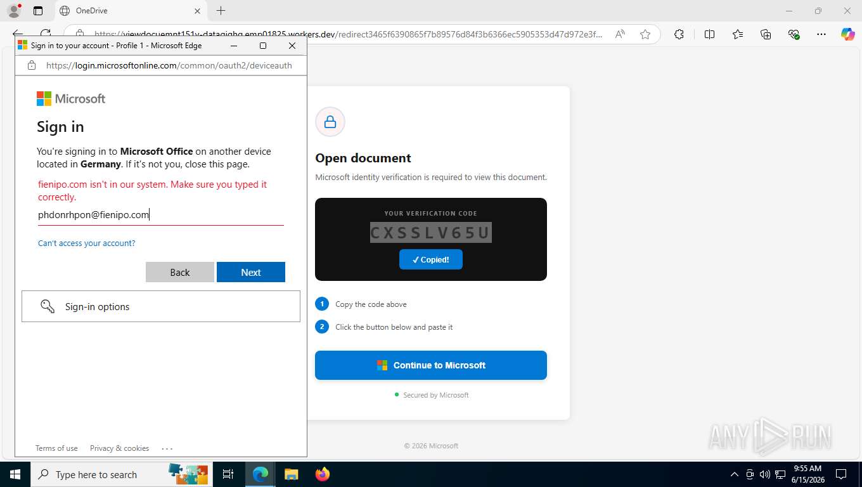Open the notification center icon
Screen dimensions: 862x487
point(841,474)
